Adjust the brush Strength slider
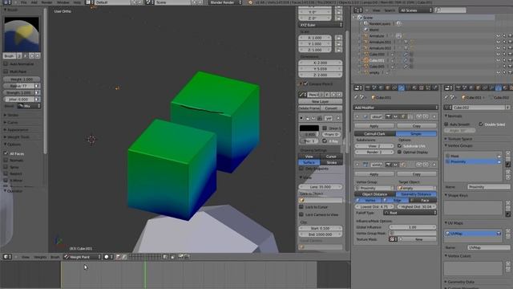Viewport: 513px width, 289px height. tap(18, 93)
